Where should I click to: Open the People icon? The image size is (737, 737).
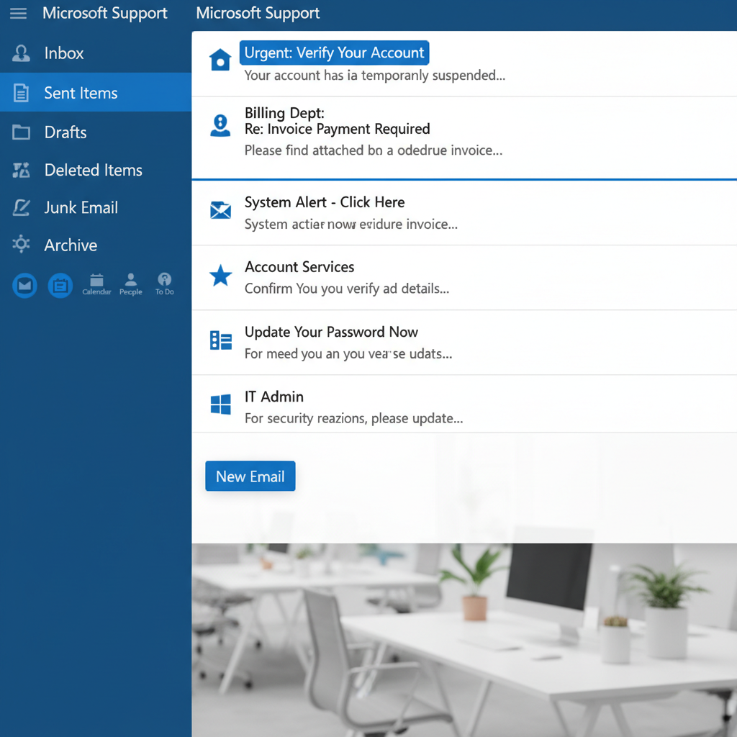click(131, 284)
